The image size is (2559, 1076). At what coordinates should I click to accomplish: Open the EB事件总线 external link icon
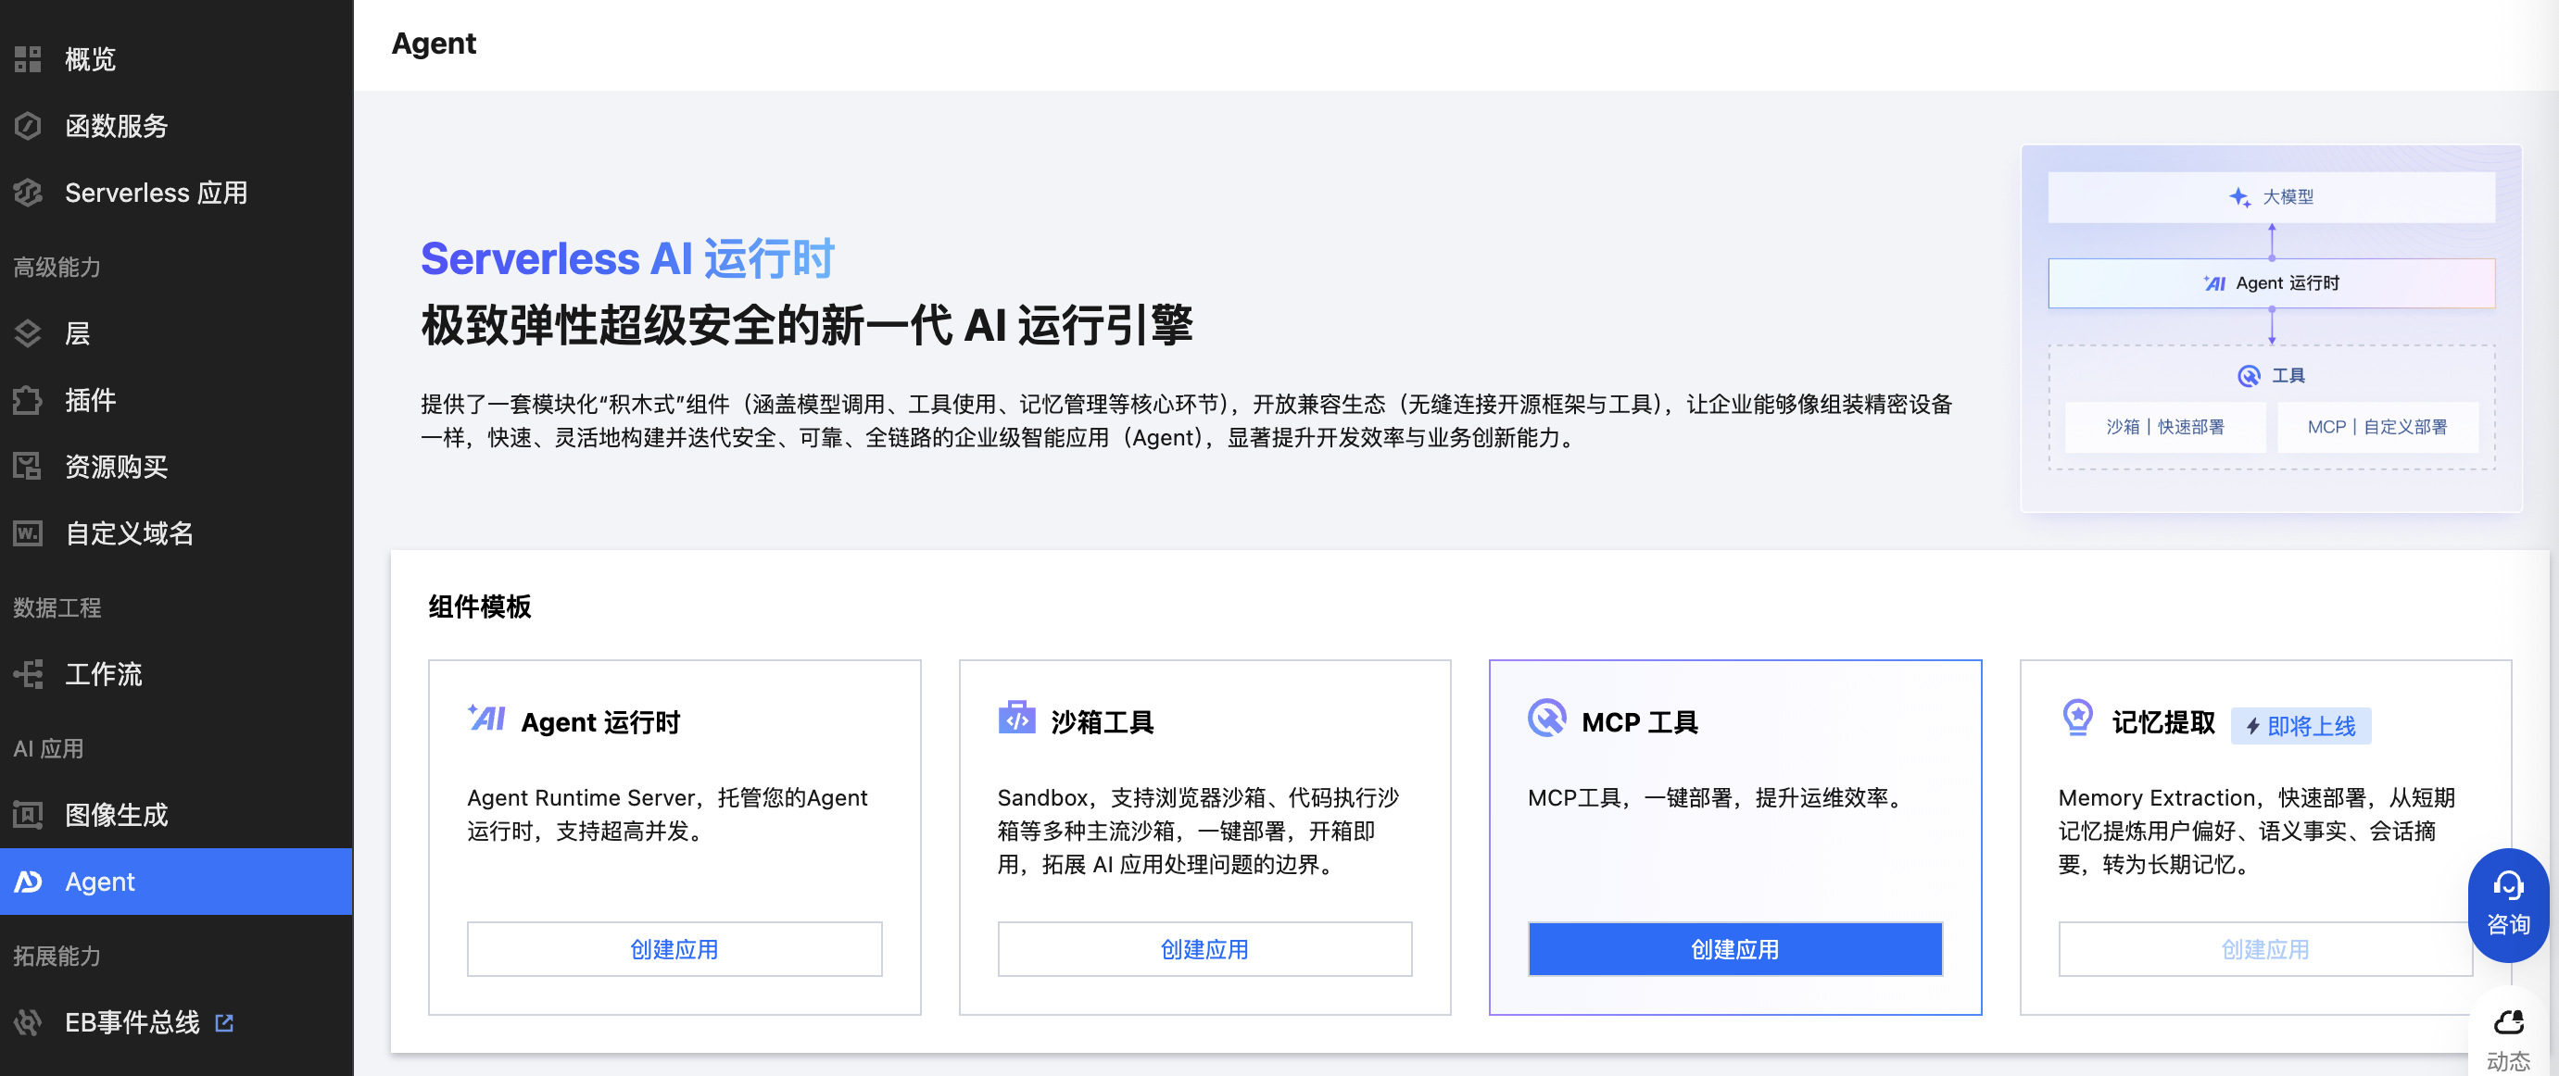click(x=224, y=1022)
